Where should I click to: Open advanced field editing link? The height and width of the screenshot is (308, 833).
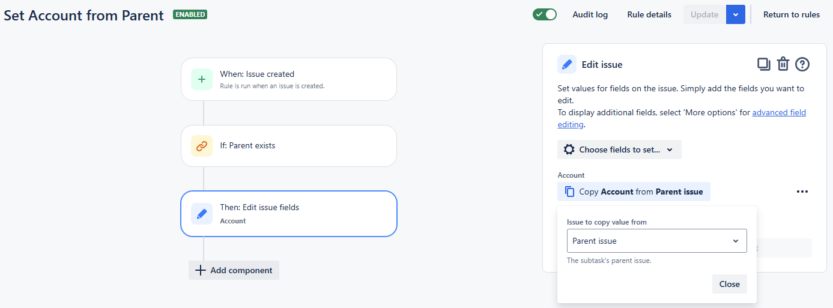tap(778, 113)
